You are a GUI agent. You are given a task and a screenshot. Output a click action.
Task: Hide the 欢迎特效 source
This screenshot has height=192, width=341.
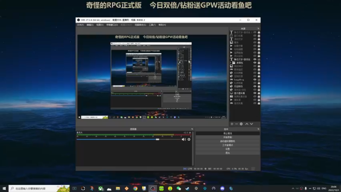coord(255,86)
